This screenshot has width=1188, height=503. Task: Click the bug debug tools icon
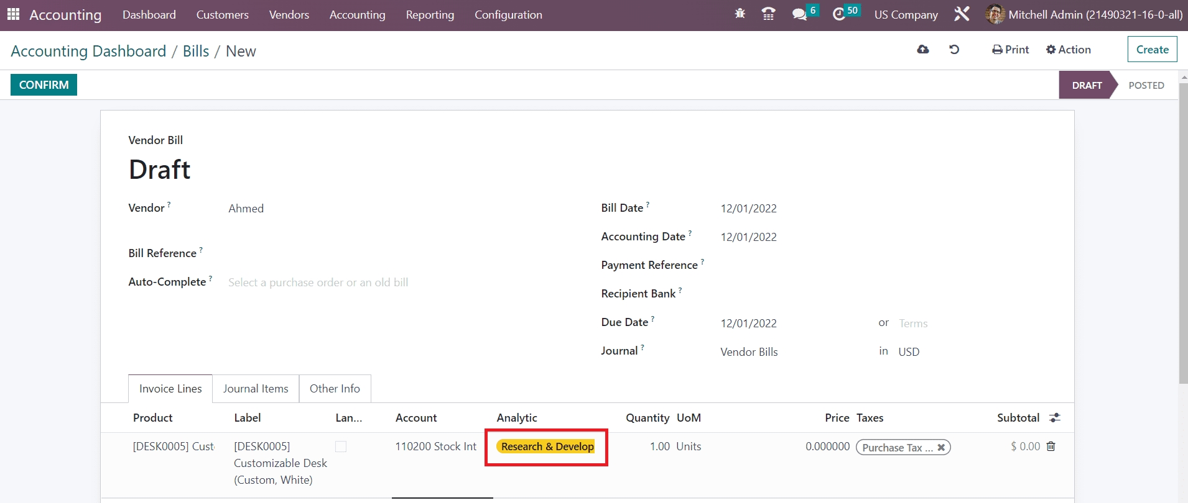click(740, 14)
